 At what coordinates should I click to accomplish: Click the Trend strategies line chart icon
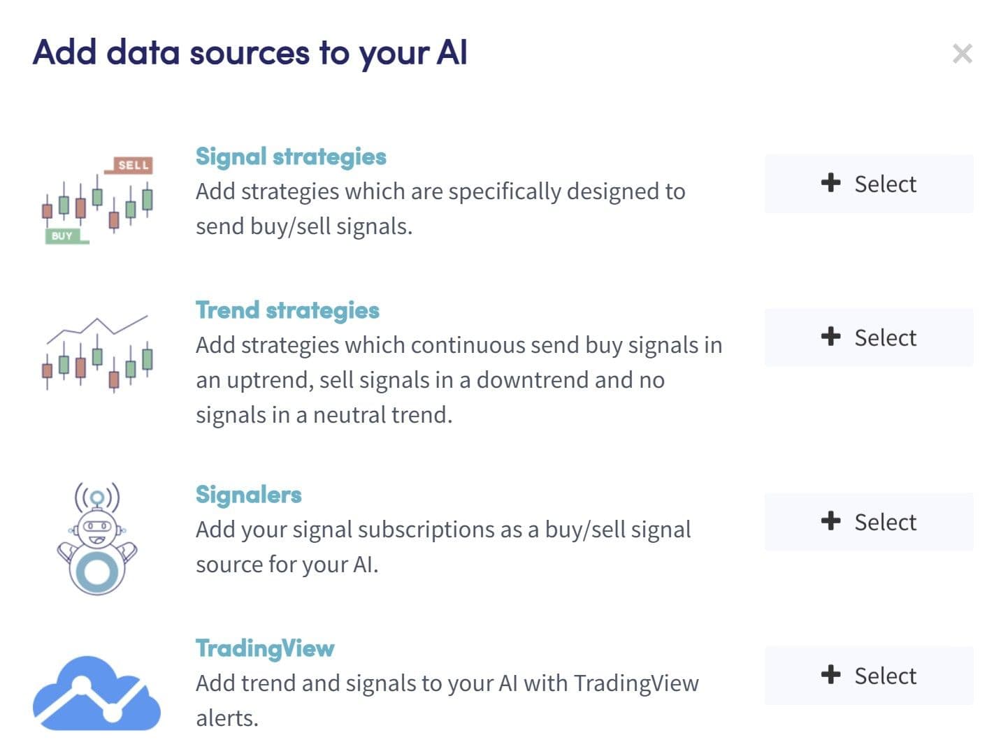click(96, 353)
